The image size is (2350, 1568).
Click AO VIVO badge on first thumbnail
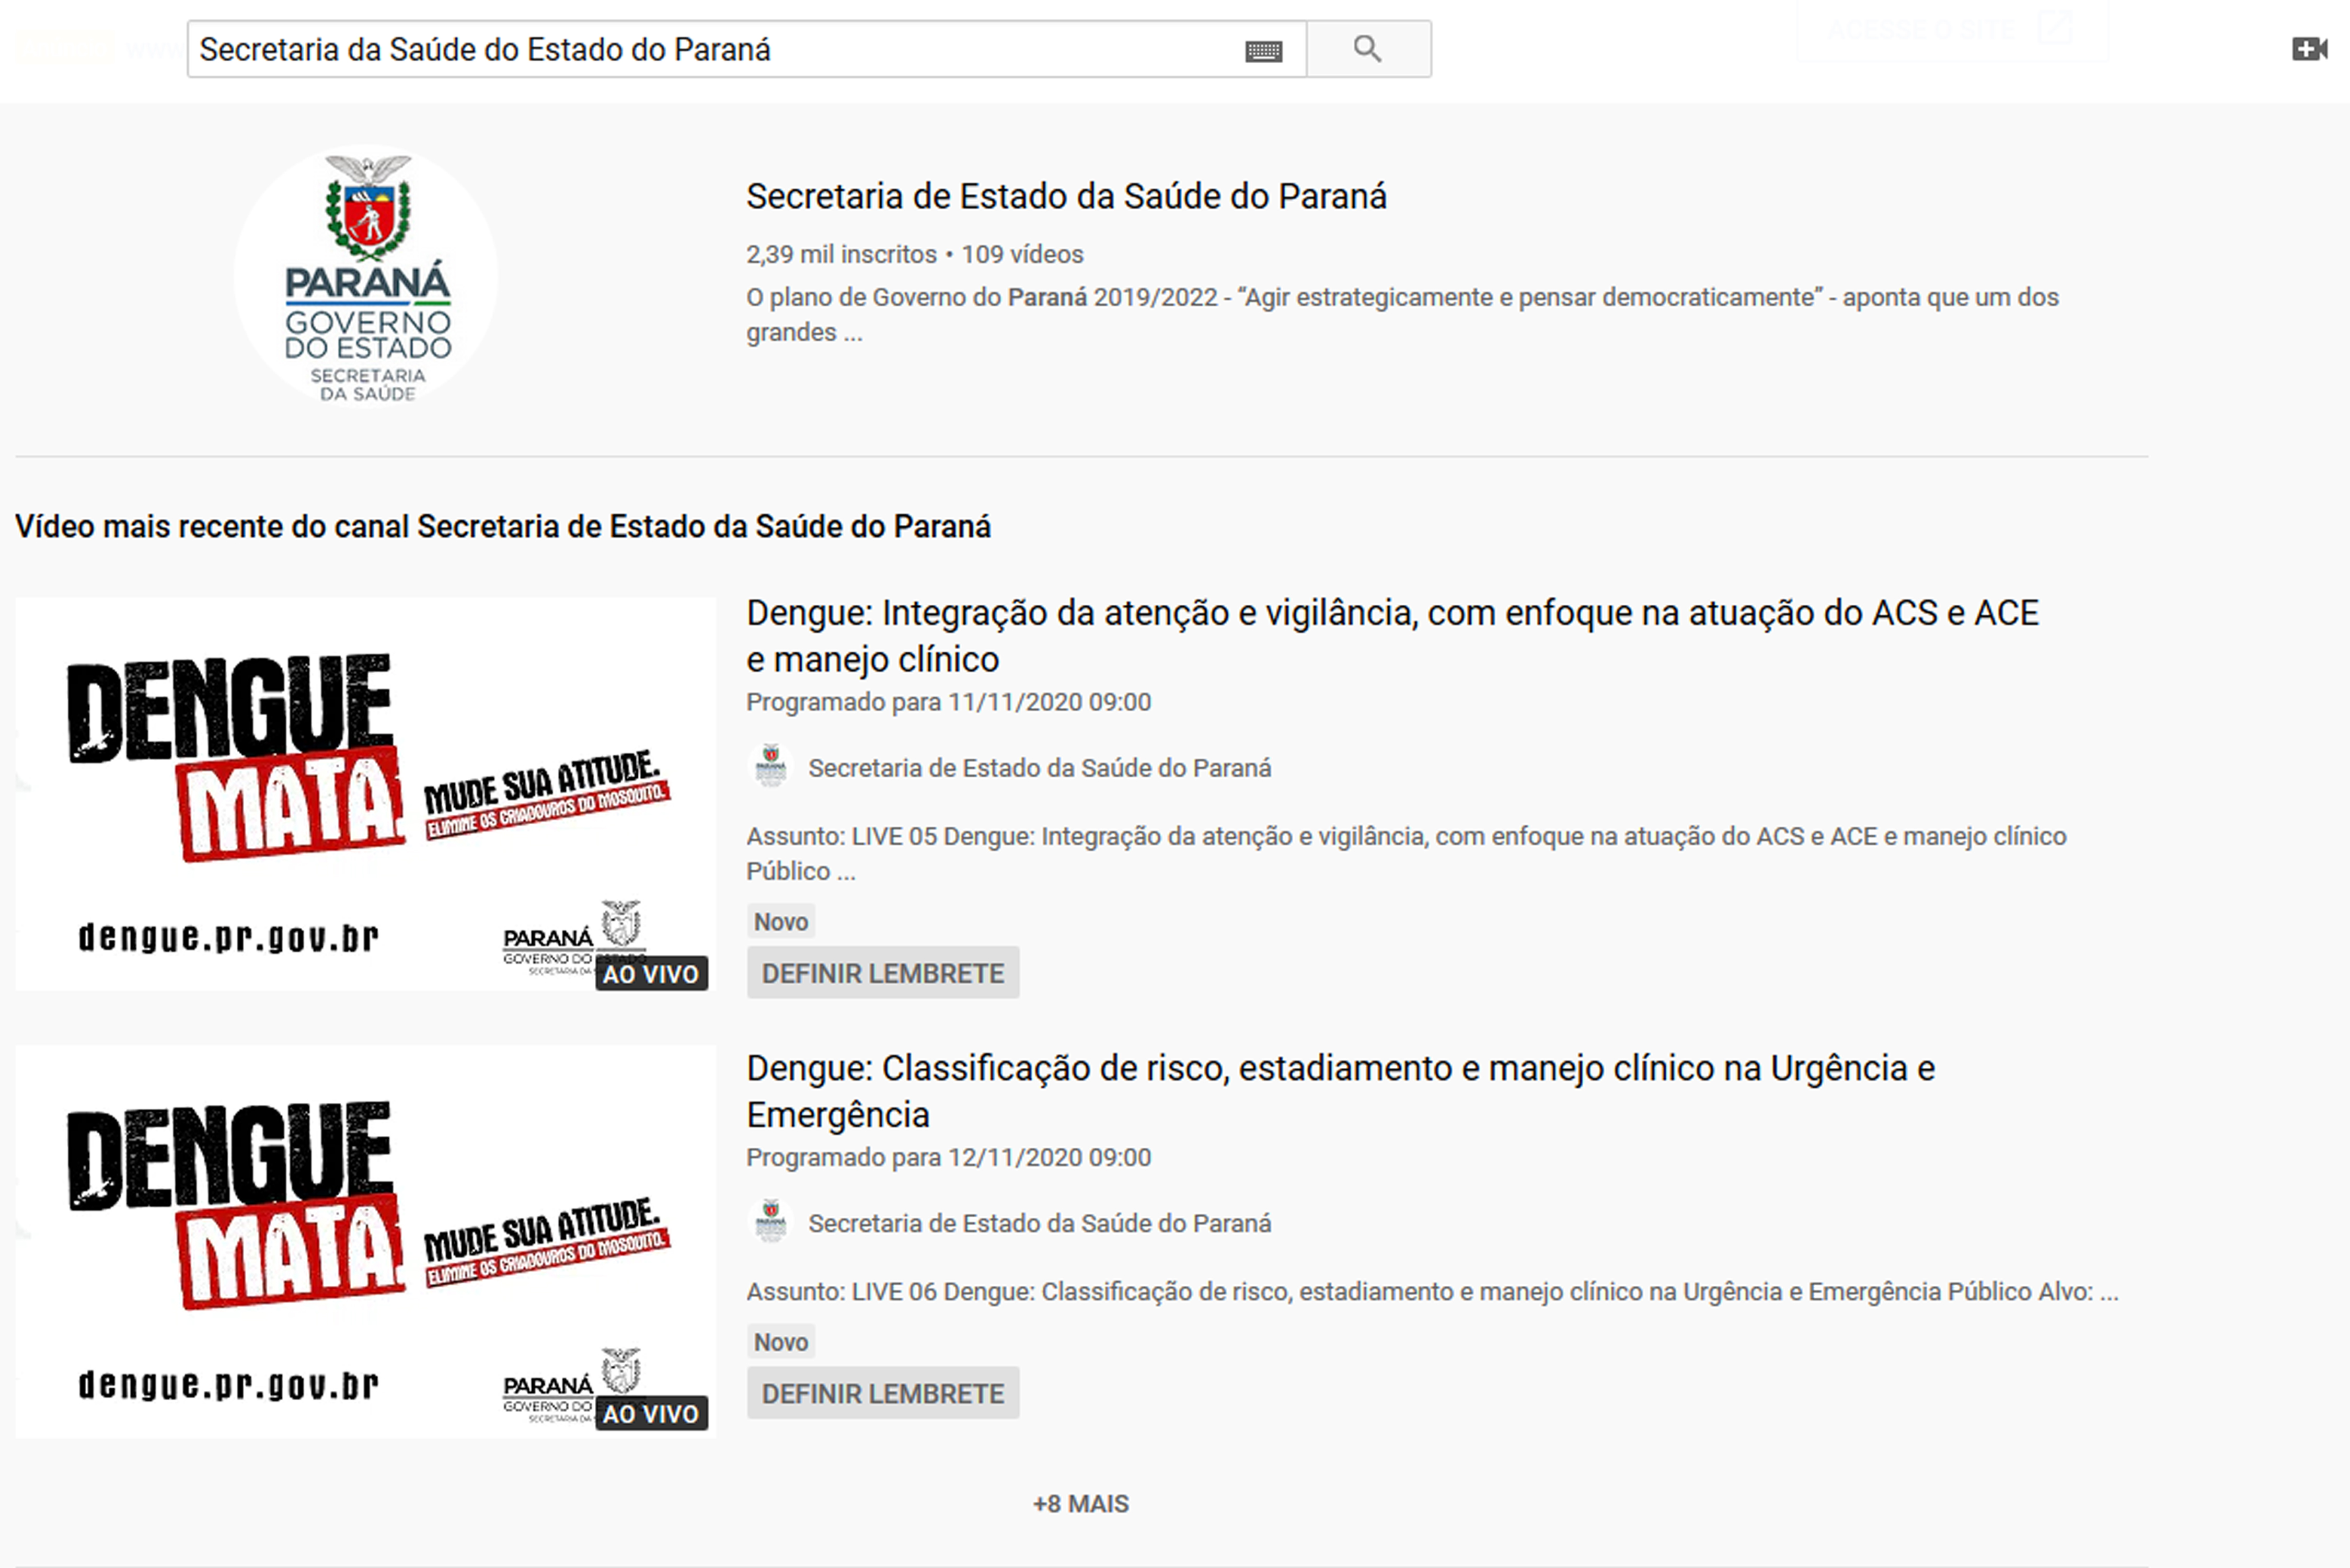click(x=651, y=974)
